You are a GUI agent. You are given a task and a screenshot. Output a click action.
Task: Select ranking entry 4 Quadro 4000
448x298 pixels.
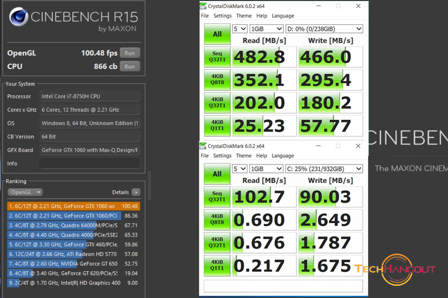(74, 235)
